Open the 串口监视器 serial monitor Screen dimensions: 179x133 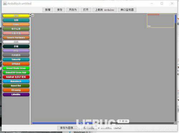[127, 10]
